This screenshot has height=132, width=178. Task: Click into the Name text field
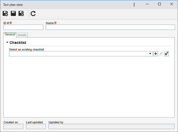point(110,27)
